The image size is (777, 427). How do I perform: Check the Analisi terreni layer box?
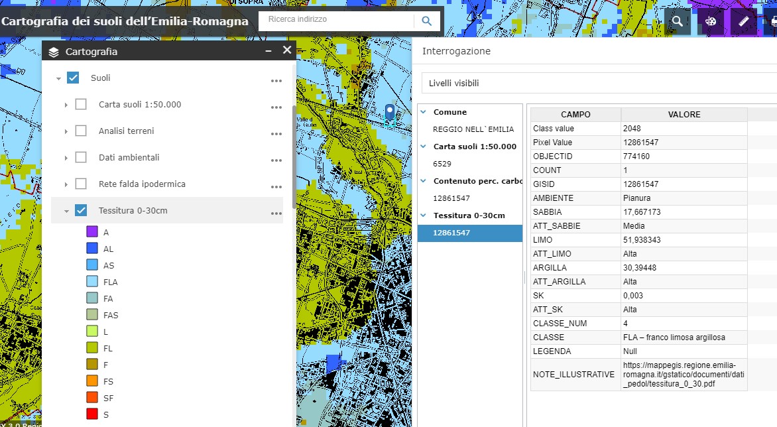81,131
